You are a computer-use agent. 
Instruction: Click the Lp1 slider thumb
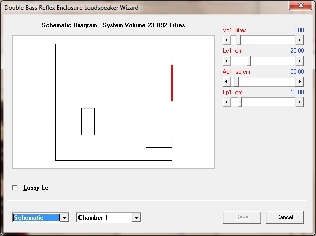coord(240,102)
